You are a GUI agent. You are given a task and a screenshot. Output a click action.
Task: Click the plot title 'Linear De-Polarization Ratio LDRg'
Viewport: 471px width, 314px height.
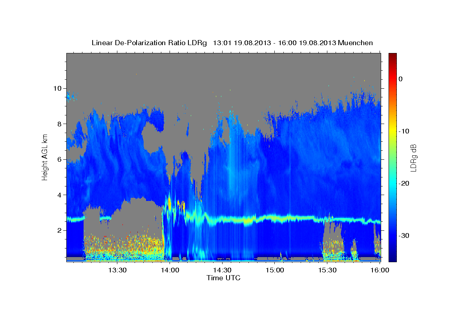click(x=149, y=43)
